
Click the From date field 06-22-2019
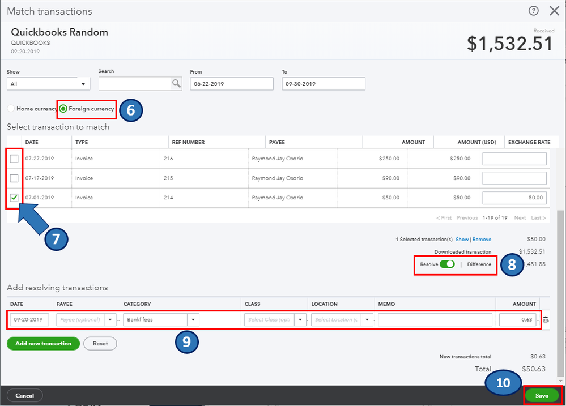click(x=232, y=84)
